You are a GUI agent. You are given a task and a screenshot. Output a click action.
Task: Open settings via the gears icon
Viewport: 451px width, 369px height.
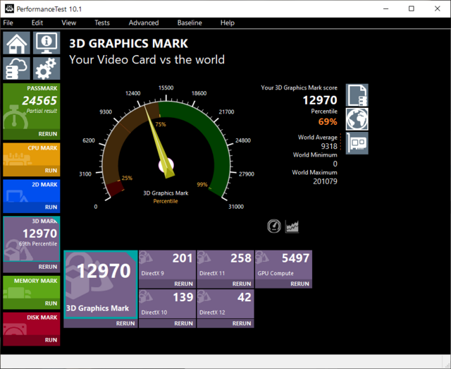(x=46, y=68)
